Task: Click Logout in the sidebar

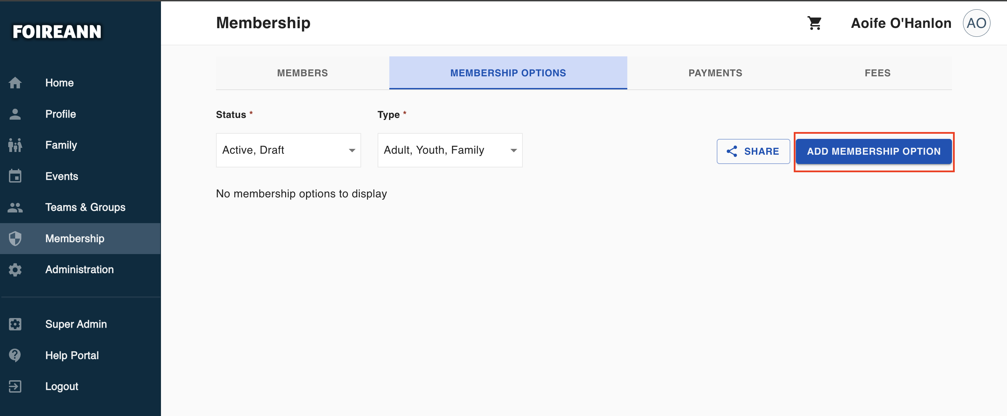Action: tap(80, 386)
